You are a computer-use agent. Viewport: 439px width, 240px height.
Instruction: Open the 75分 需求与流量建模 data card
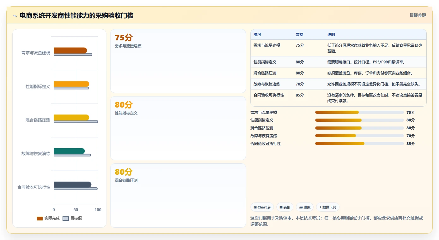178,61
